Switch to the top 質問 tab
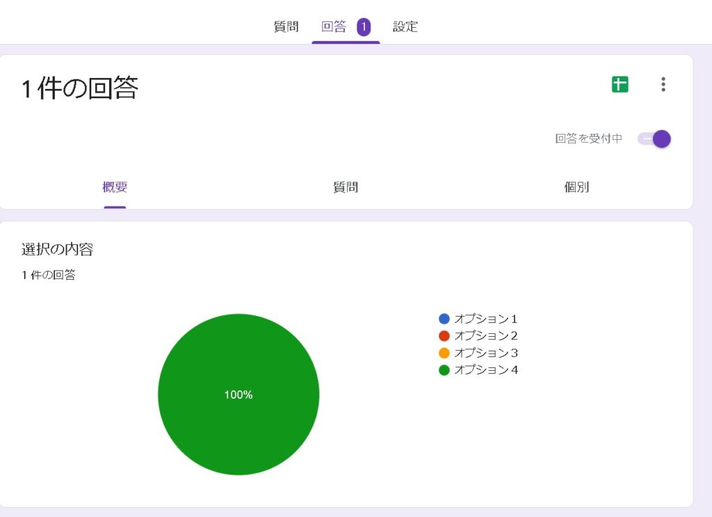 pos(286,27)
